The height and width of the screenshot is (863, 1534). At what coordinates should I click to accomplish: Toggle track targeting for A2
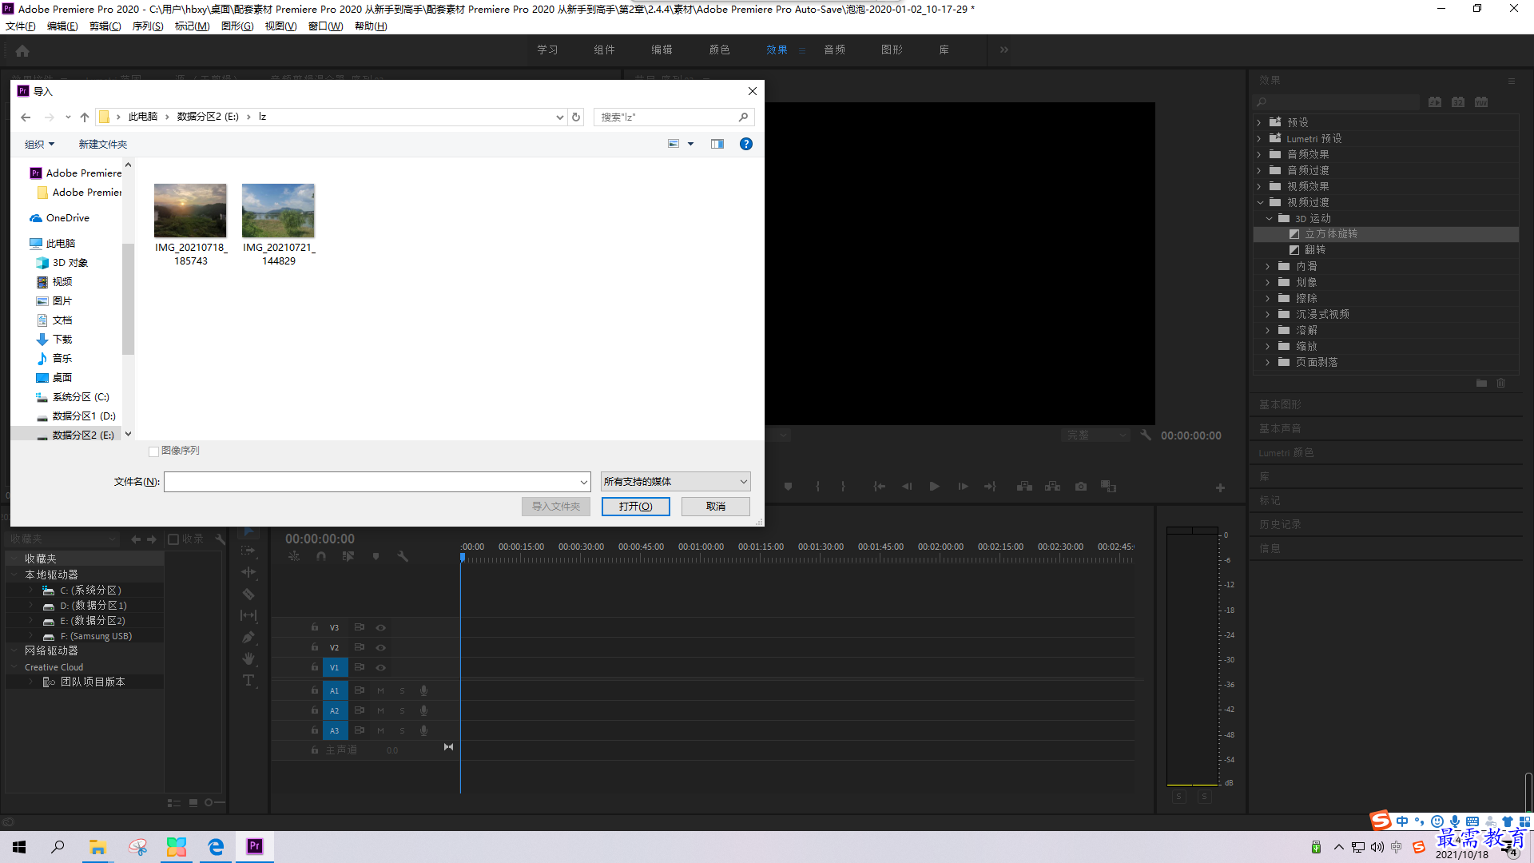tap(335, 710)
